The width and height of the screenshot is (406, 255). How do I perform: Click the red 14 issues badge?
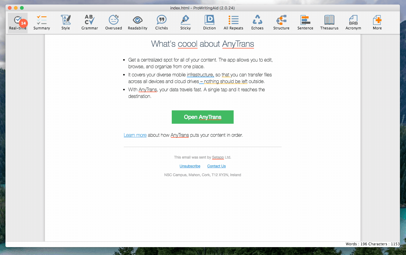point(23,23)
